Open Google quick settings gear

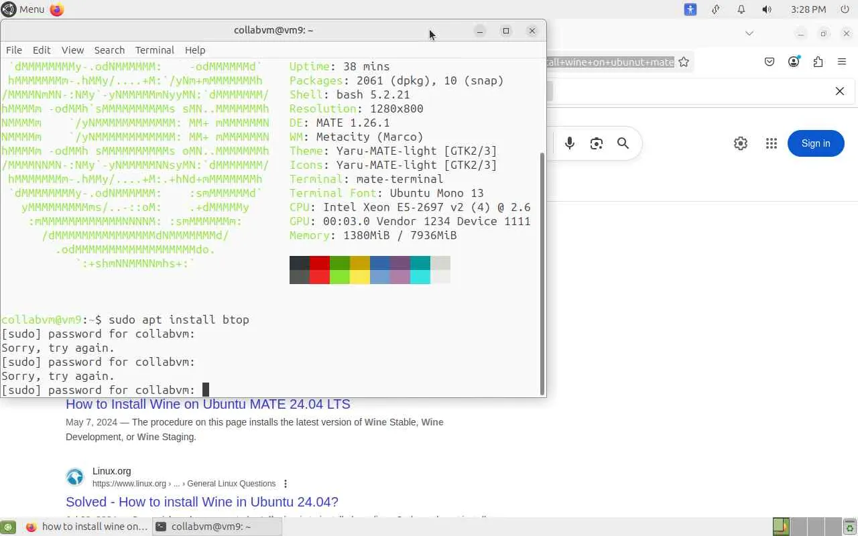[x=741, y=143]
